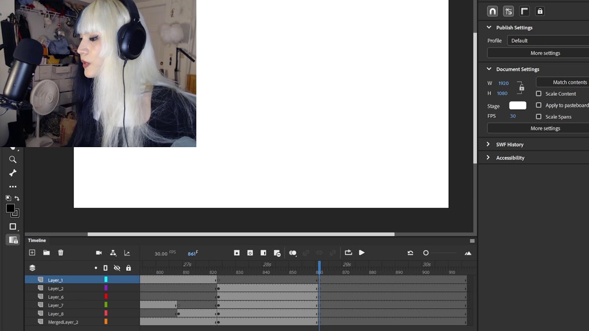
Task: Toggle the lock fill icon in toolbar
Action: coord(13,240)
